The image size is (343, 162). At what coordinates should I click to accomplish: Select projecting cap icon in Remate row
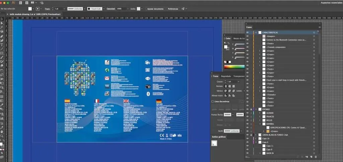coord(233,86)
